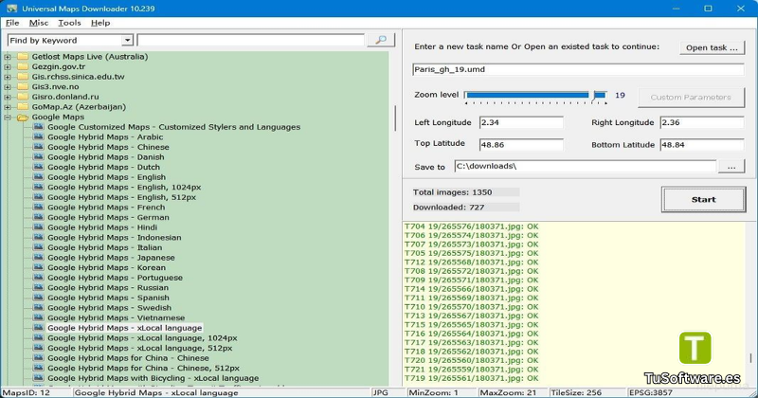Click map icon beside Google Hybrid Maps - Chinese

pos(39,147)
